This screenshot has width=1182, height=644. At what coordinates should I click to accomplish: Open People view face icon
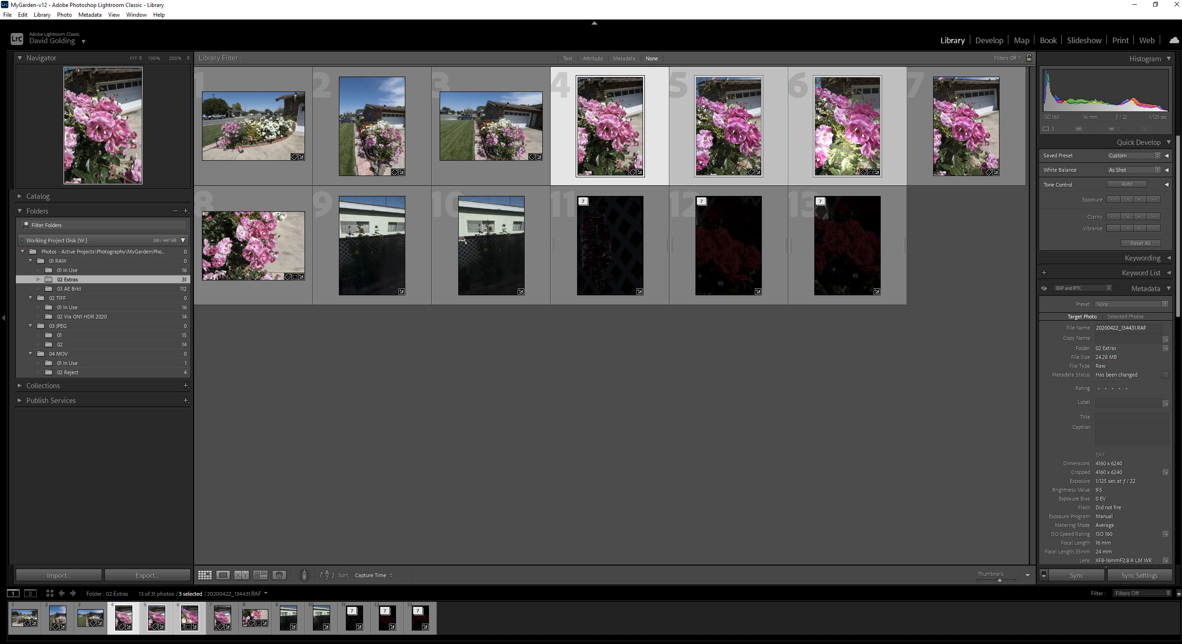tap(279, 575)
